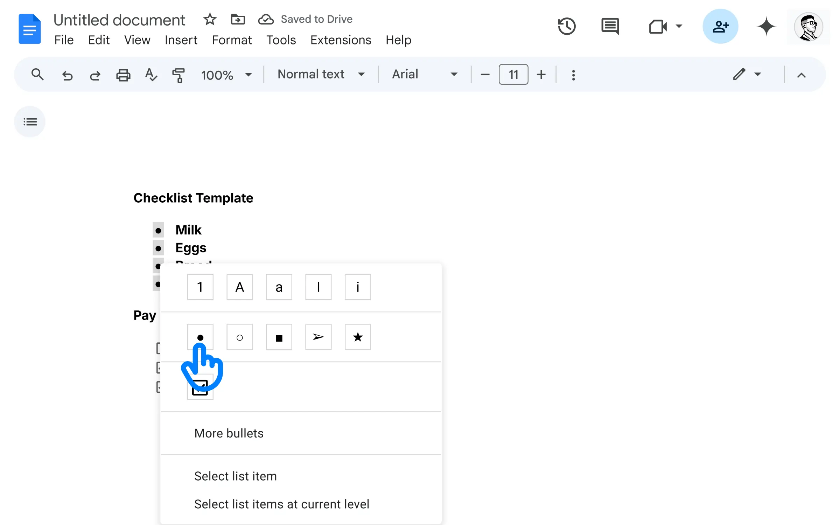This screenshot has height=525, width=840.
Task: Choose More bullets in the context menu
Action: (301, 433)
